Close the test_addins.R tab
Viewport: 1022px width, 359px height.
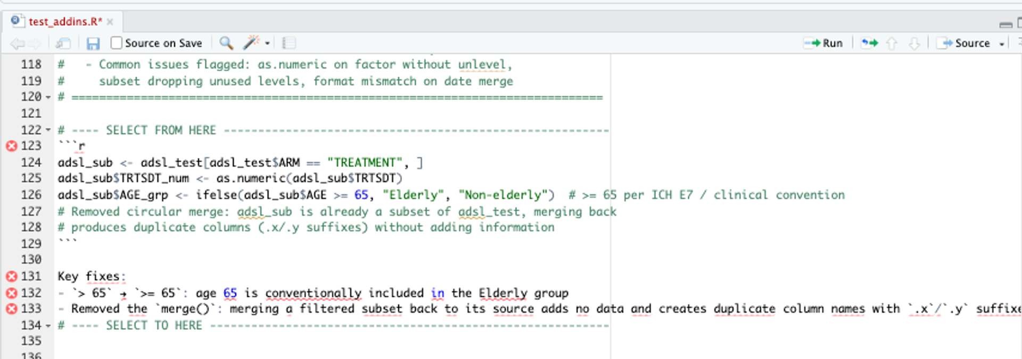(110, 22)
